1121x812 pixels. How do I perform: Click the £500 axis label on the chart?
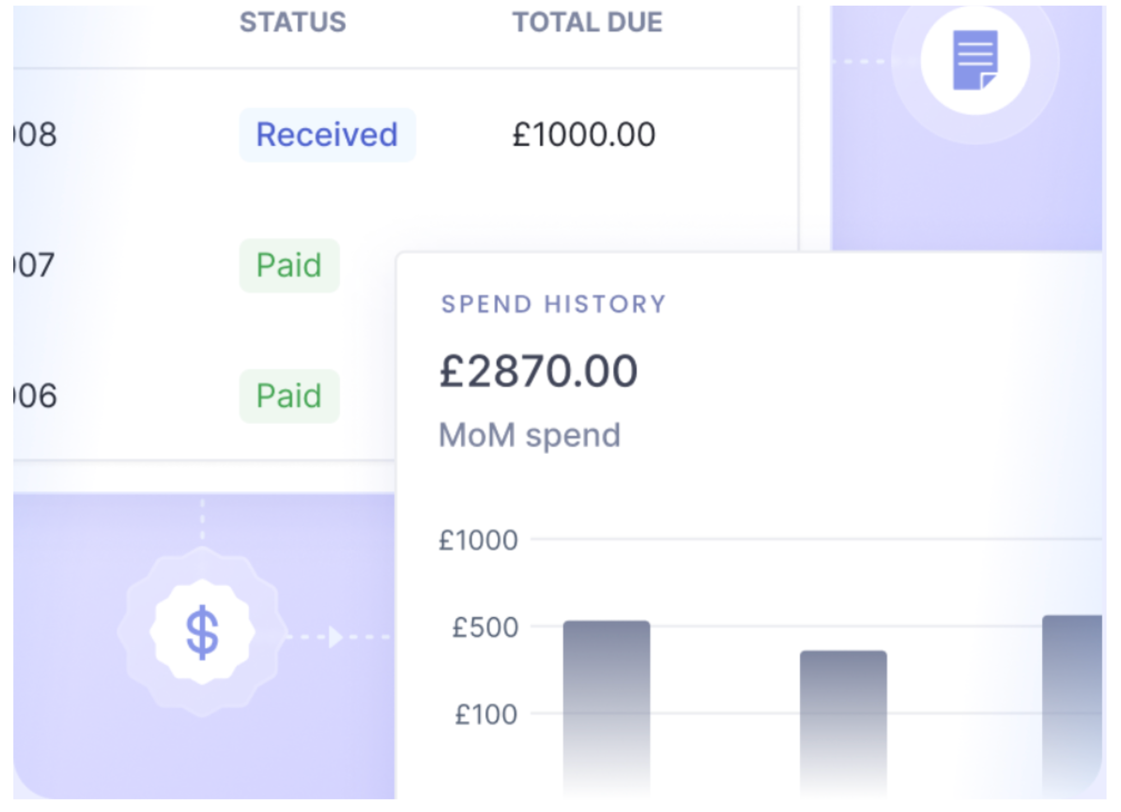(485, 628)
